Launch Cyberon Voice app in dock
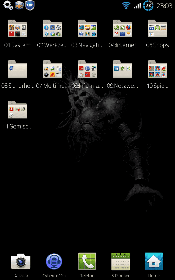Screen dimensions: 175x280 (54, 262)
